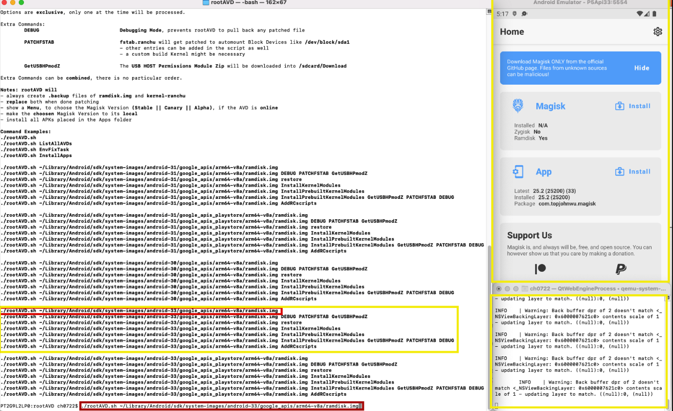The width and height of the screenshot is (673, 411).
Task: Click the command typed at the bottom prompt
Action: 220,406
